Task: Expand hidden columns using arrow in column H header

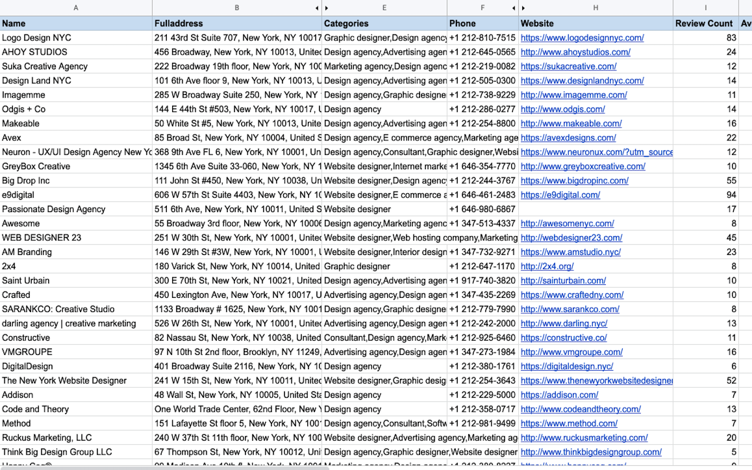Action: coord(523,8)
